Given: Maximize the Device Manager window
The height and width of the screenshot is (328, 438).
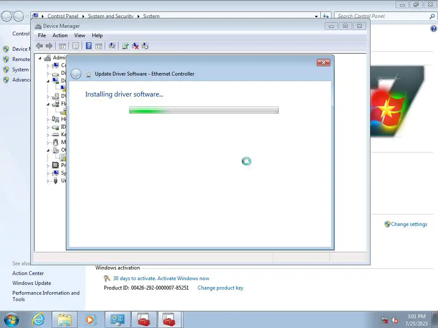Looking at the screenshot, I should 345,26.
